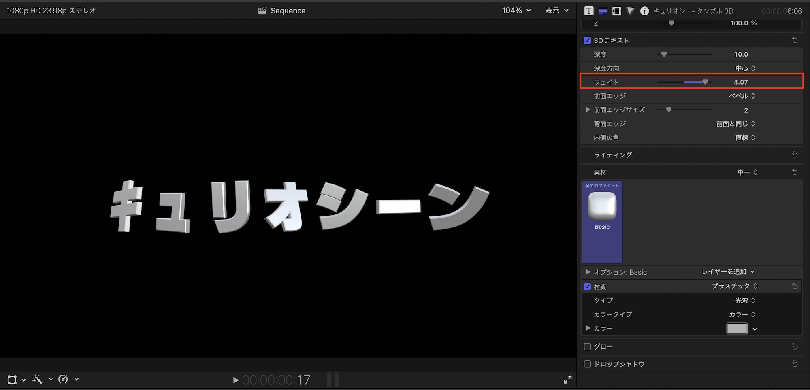810x390 pixels.
Task: Enable the グロー checkbox
Action: click(x=587, y=347)
